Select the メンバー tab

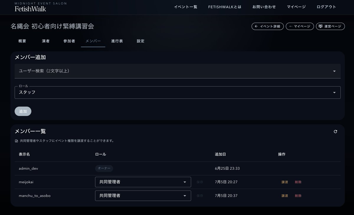(93, 41)
